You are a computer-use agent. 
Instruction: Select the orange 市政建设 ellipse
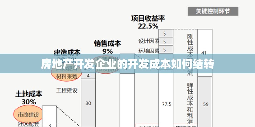pos(28,115)
